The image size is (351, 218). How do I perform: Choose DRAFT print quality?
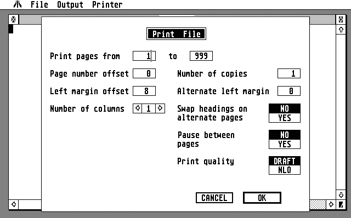pyautogui.click(x=285, y=161)
